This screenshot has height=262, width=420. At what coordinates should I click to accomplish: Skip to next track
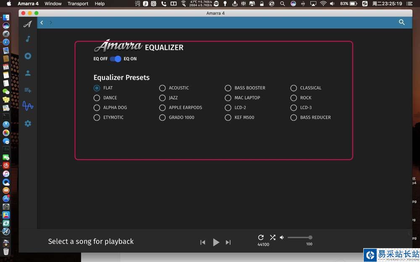pos(228,242)
